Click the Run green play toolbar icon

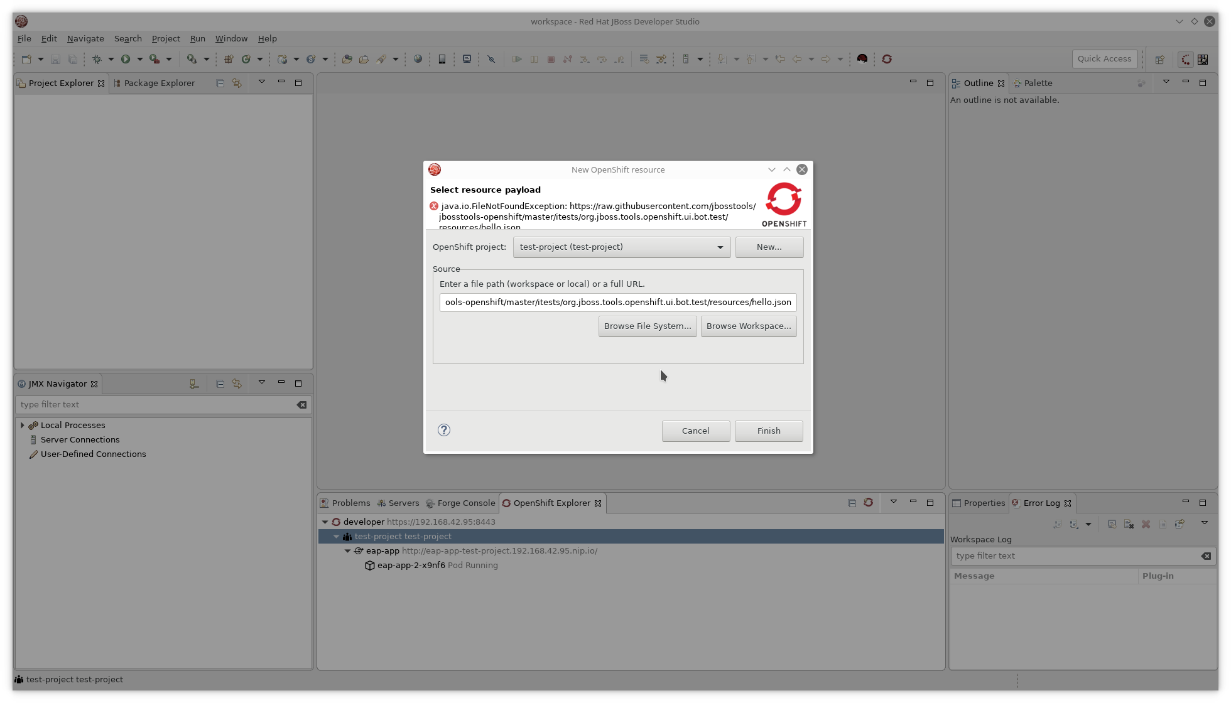coord(126,59)
